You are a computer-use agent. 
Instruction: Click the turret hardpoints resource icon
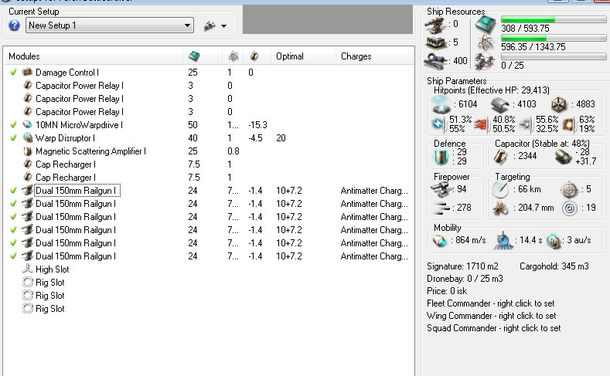435,25
